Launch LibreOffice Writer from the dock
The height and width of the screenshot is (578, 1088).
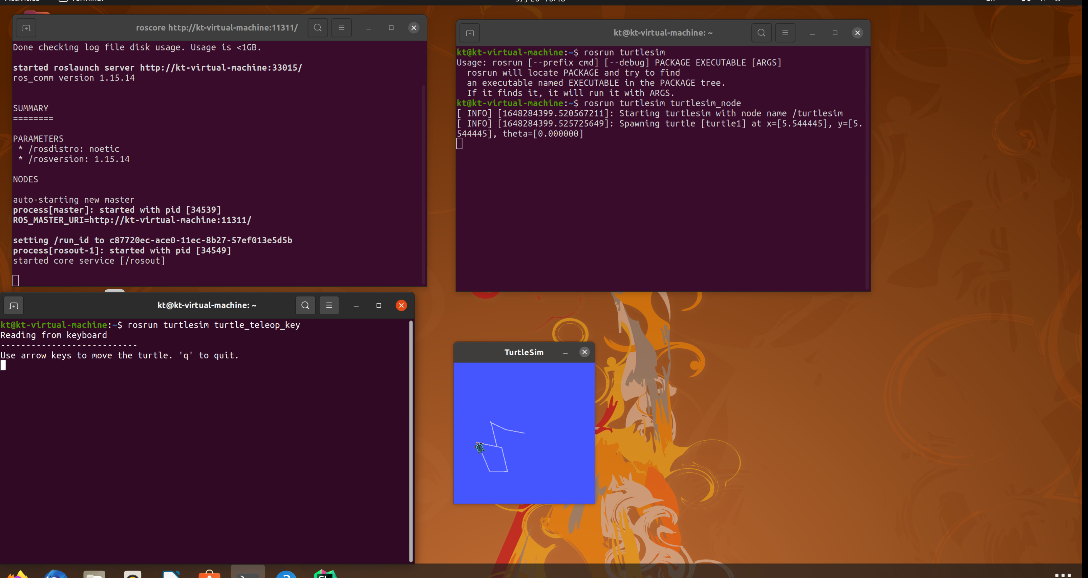(x=171, y=574)
